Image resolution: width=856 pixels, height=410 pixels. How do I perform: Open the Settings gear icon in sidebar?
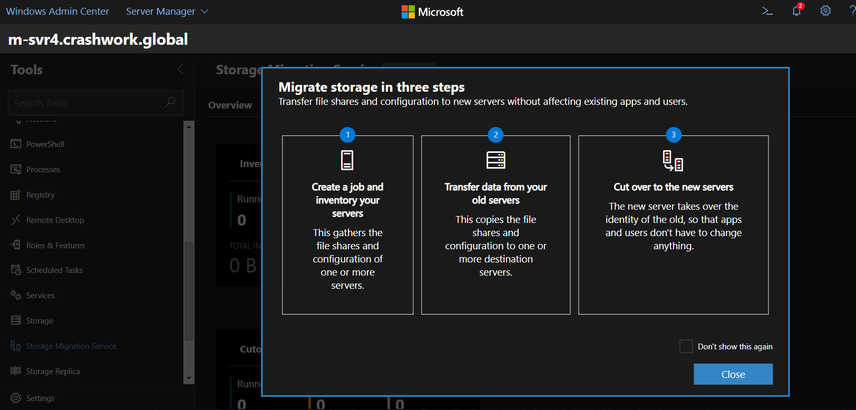pyautogui.click(x=16, y=398)
